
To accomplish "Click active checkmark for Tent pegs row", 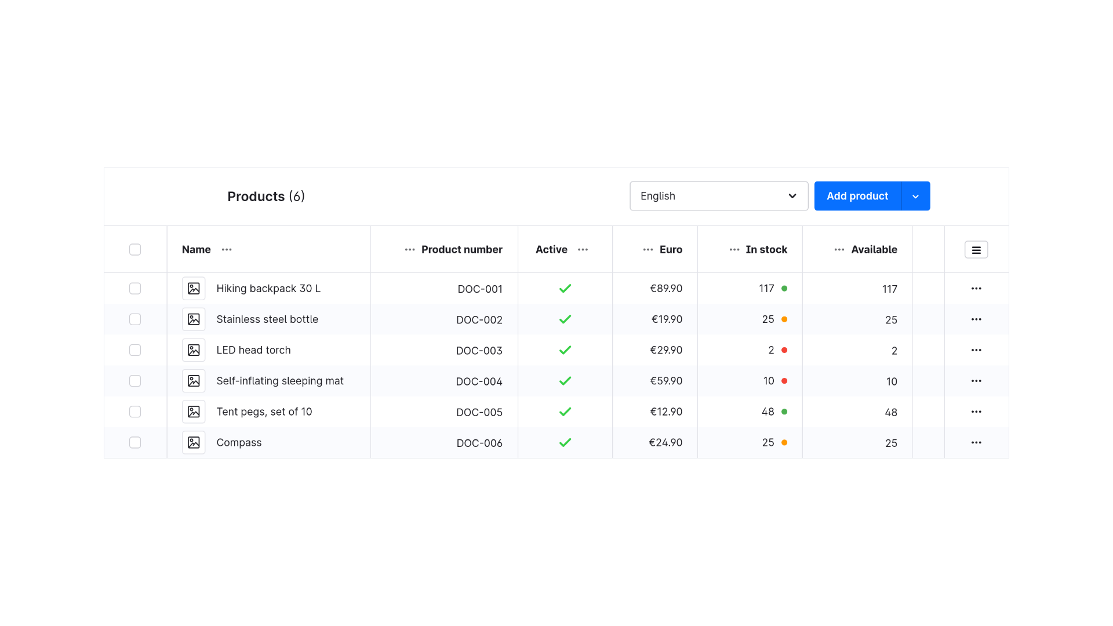I will click(565, 412).
